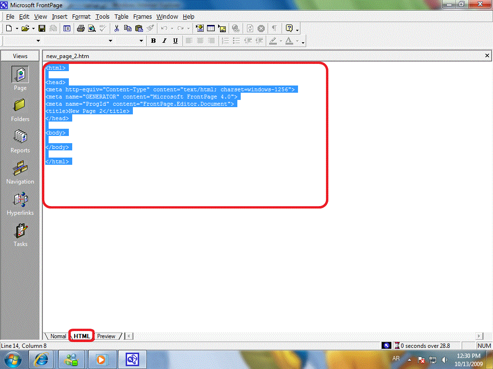Expand the New page dropdown arrow
Image resolution: width=493 pixels, height=369 pixels.
point(17,29)
